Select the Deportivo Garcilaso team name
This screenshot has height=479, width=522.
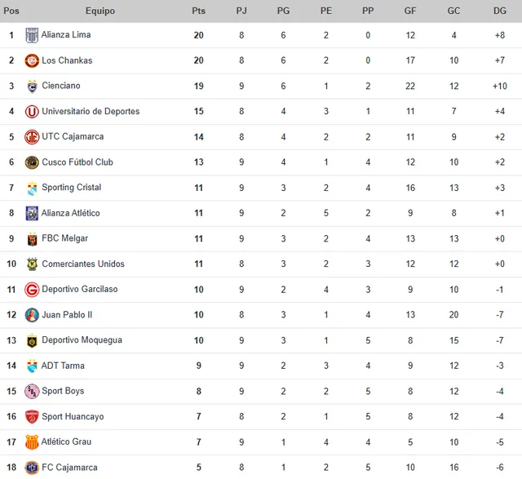pyautogui.click(x=80, y=290)
